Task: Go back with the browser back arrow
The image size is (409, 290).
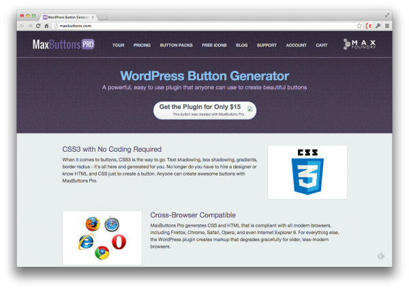Action: point(22,26)
